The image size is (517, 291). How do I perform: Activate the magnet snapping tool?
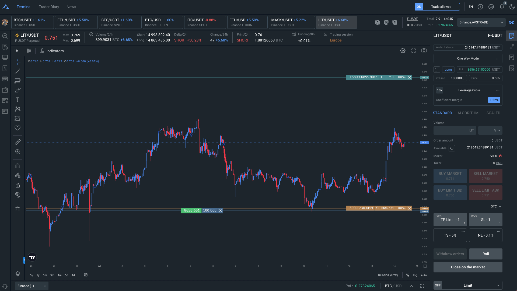click(x=17, y=166)
